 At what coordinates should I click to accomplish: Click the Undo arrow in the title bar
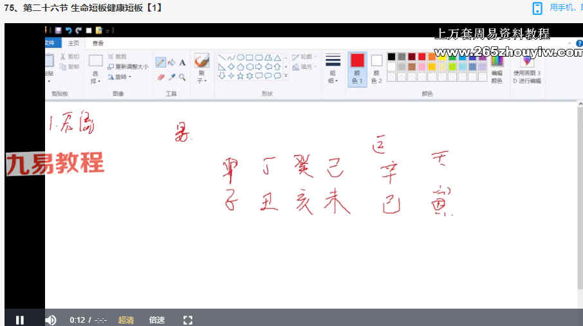(68, 30)
